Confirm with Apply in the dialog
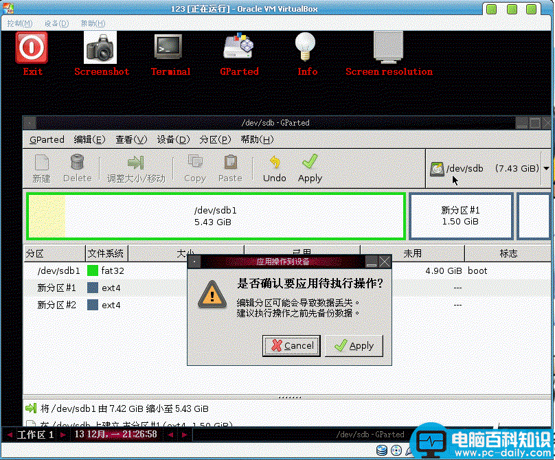Screen dimensions: 555x460 point(354,346)
